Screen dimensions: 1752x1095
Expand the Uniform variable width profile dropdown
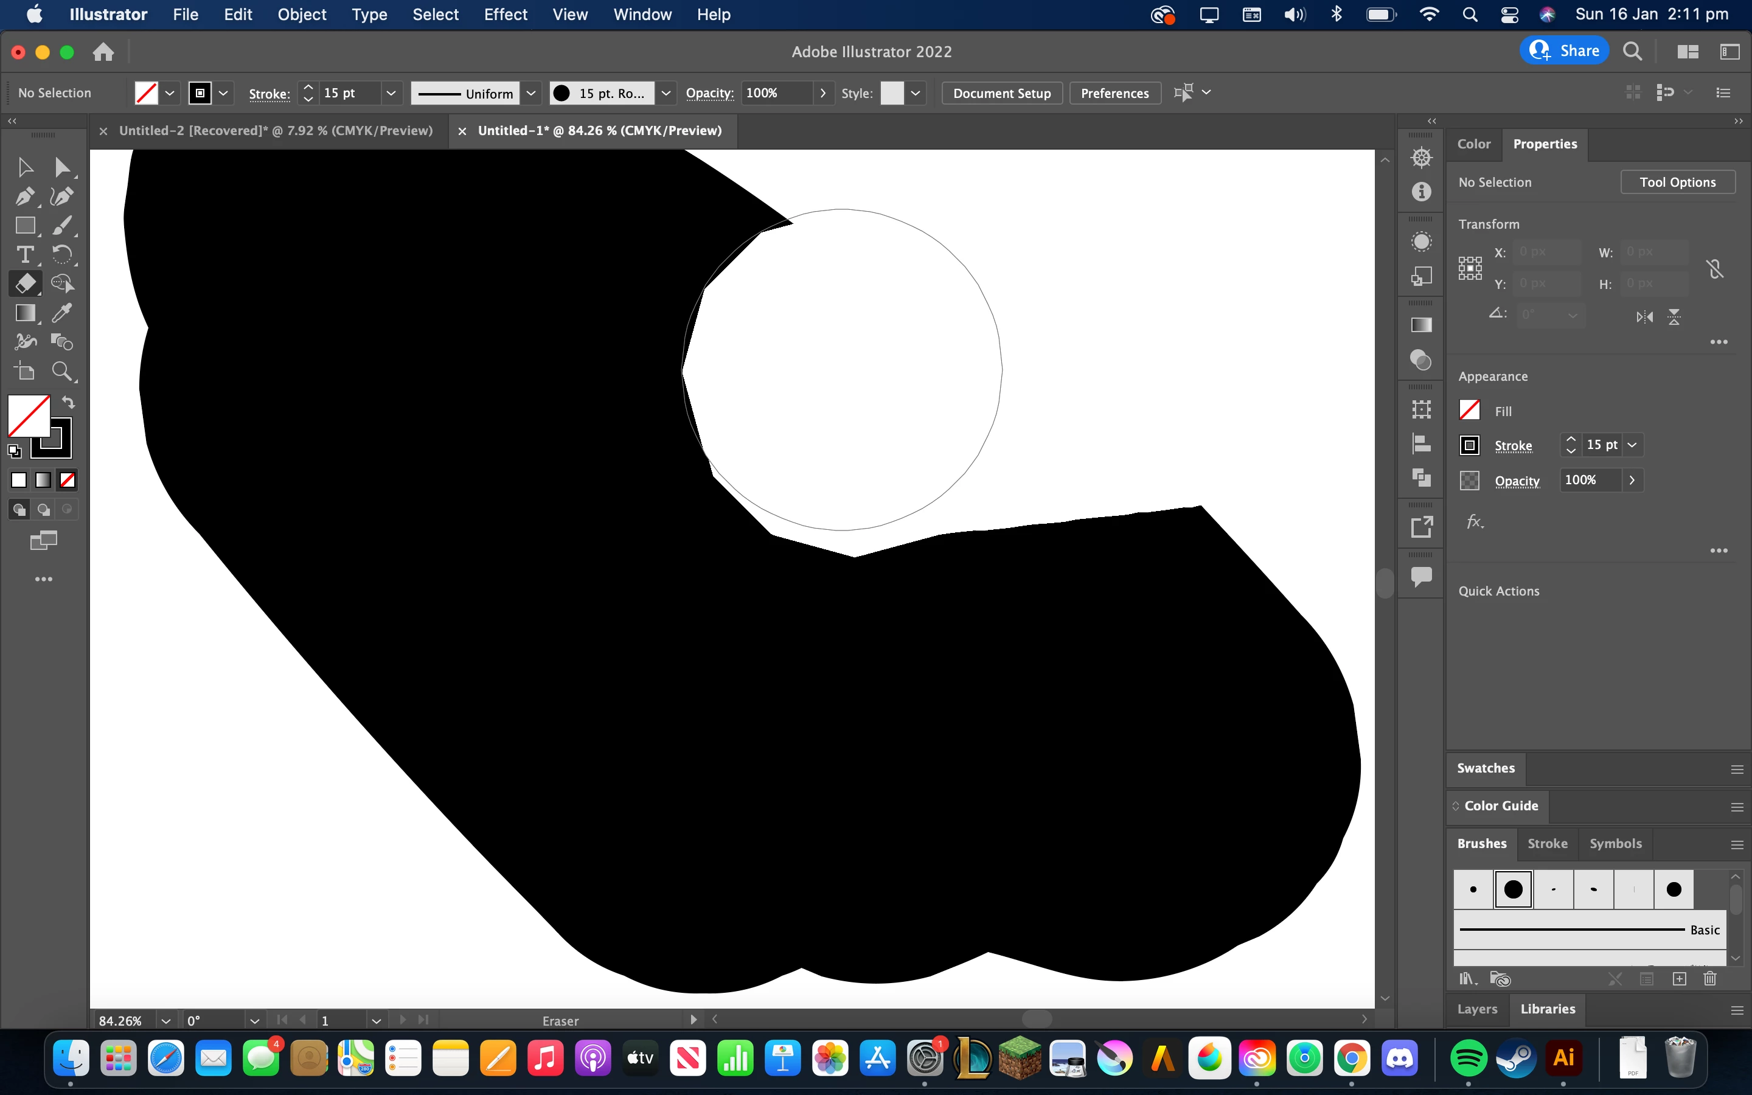(x=530, y=92)
